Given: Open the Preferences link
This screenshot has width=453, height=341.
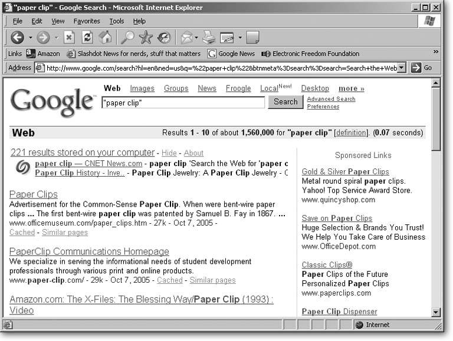Looking at the screenshot, I should [323, 107].
